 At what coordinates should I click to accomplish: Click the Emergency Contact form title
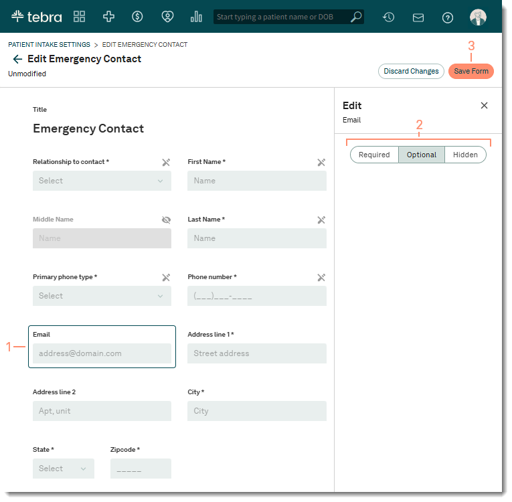click(88, 129)
